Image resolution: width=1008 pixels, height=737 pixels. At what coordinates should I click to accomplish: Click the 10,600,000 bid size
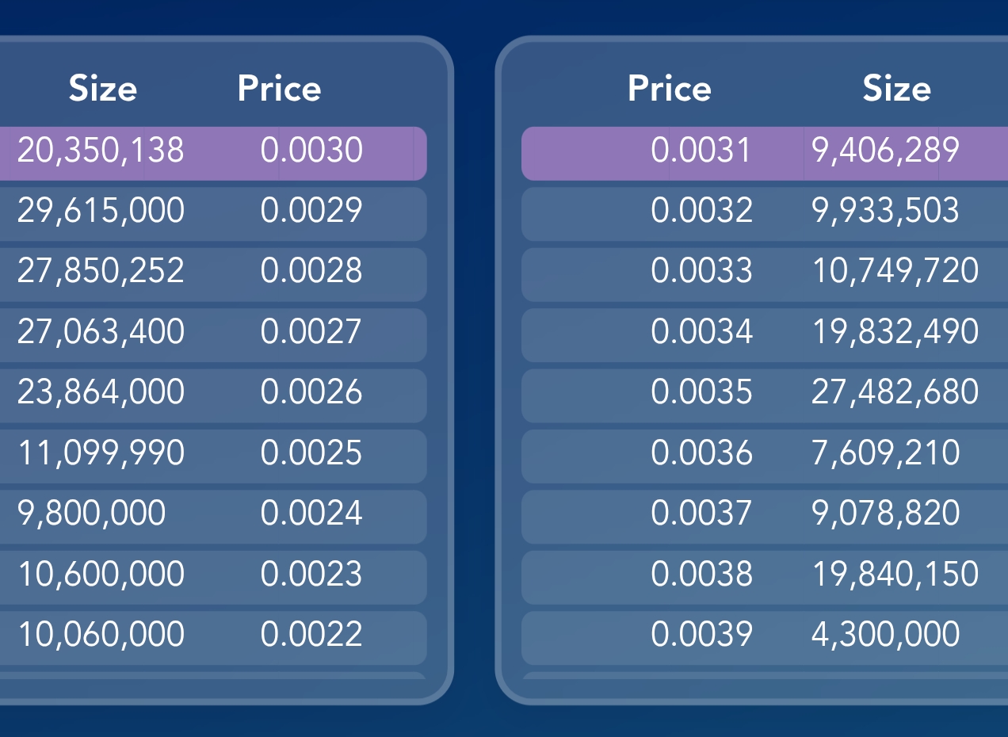point(101,574)
